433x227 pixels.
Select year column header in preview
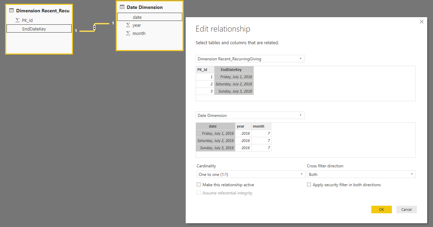pos(243,126)
